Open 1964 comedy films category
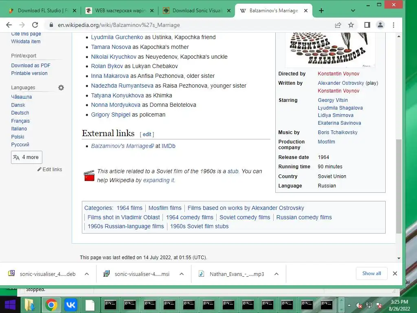This screenshot has width=417, height=313. tap(190, 217)
